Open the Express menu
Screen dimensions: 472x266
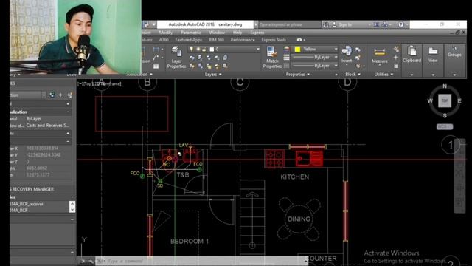point(257,33)
